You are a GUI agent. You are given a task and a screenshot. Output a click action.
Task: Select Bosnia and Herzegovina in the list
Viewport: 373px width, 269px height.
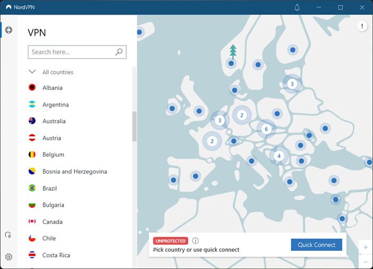click(x=75, y=172)
